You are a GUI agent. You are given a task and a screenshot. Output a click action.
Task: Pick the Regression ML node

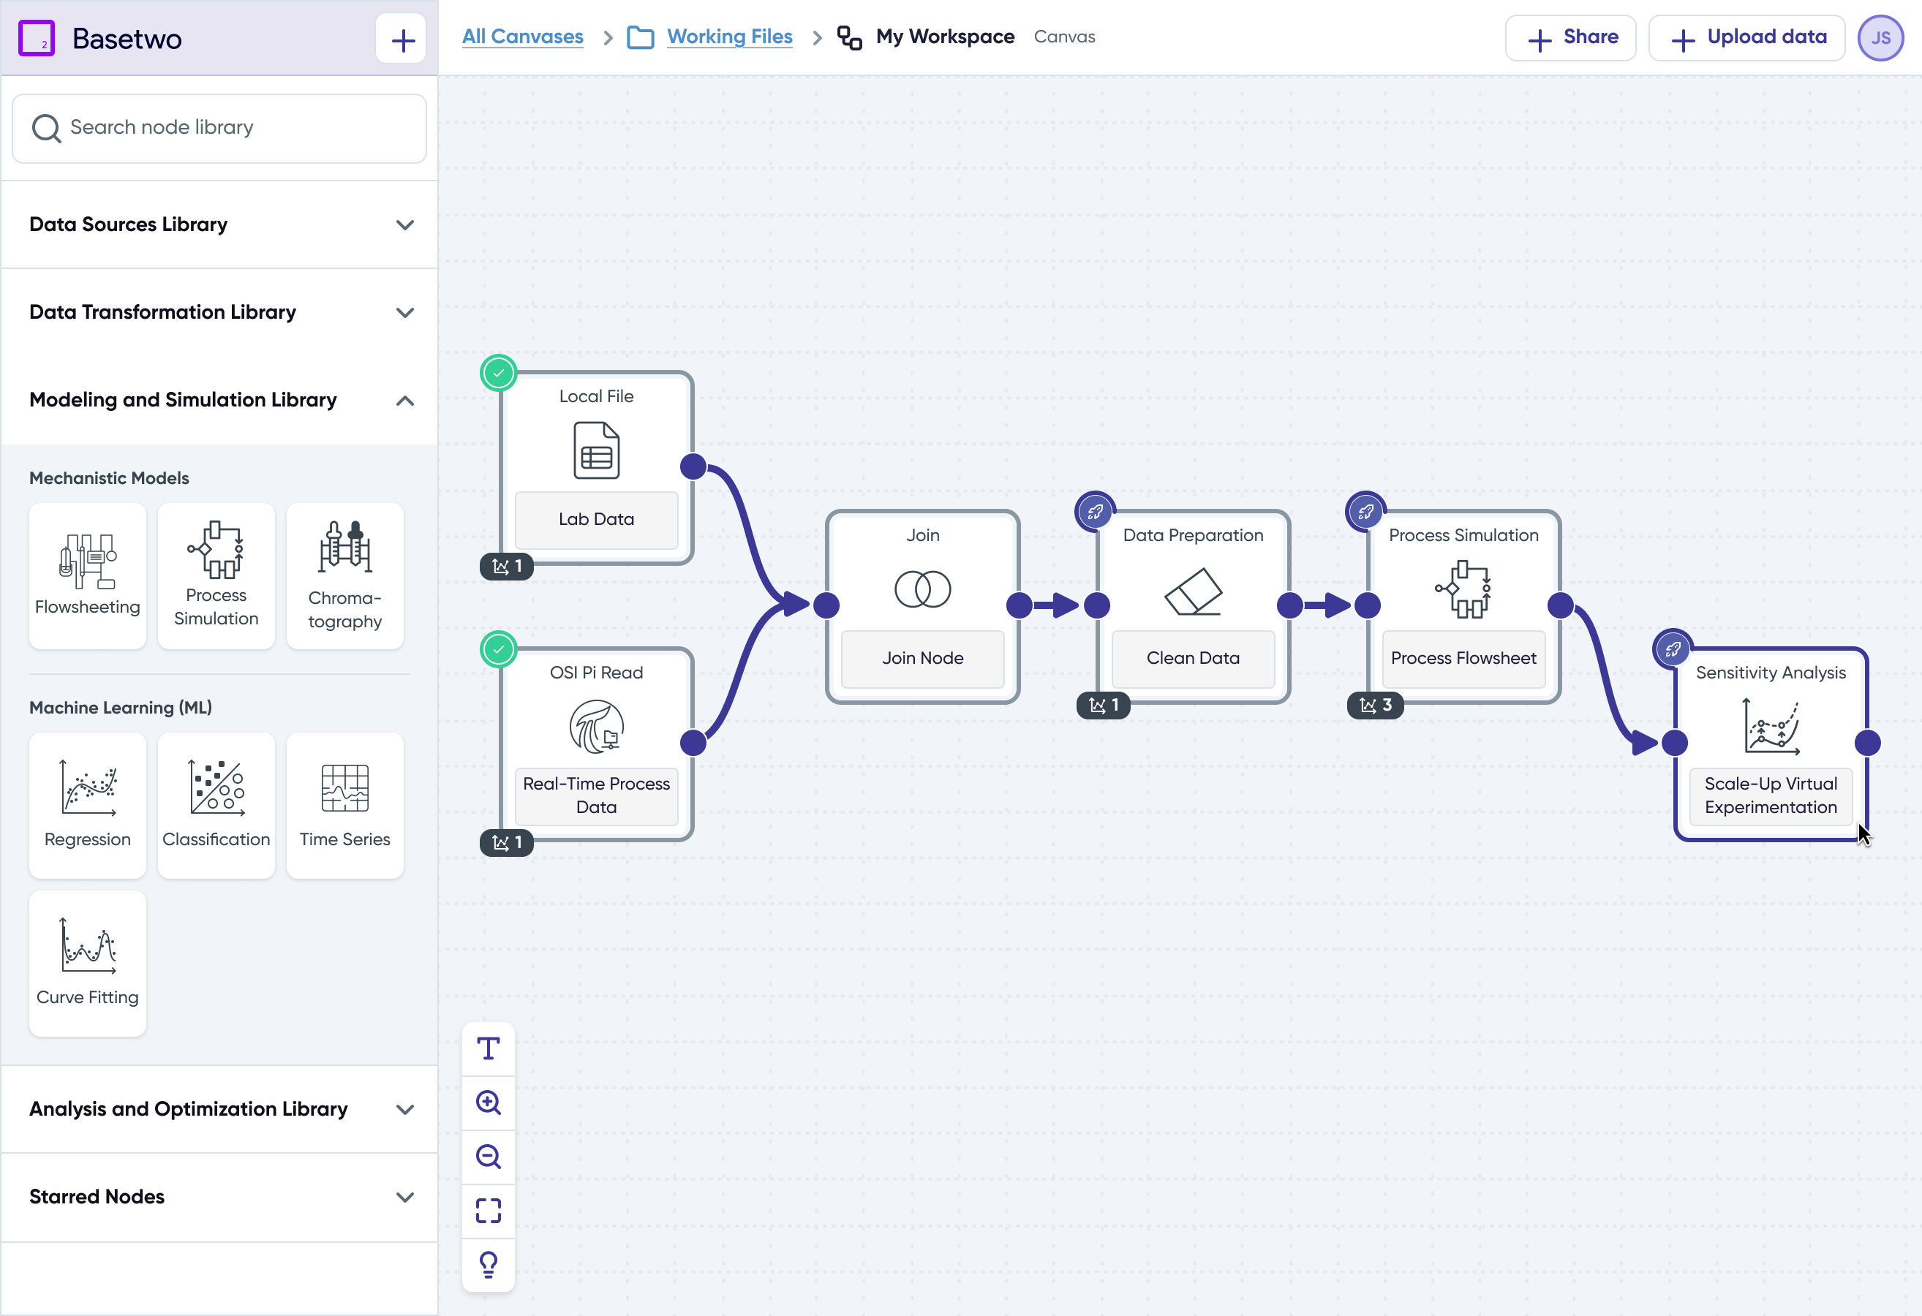coord(88,804)
